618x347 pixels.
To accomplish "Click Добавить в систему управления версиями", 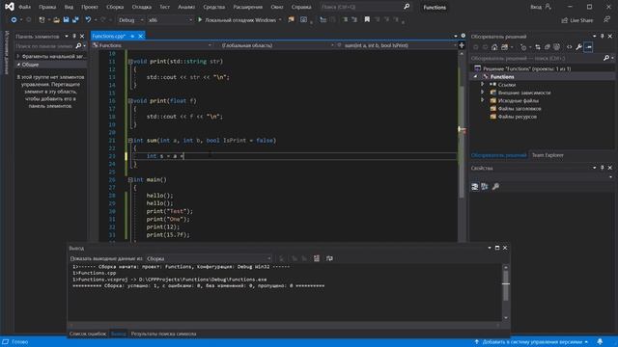I will click(x=532, y=342).
